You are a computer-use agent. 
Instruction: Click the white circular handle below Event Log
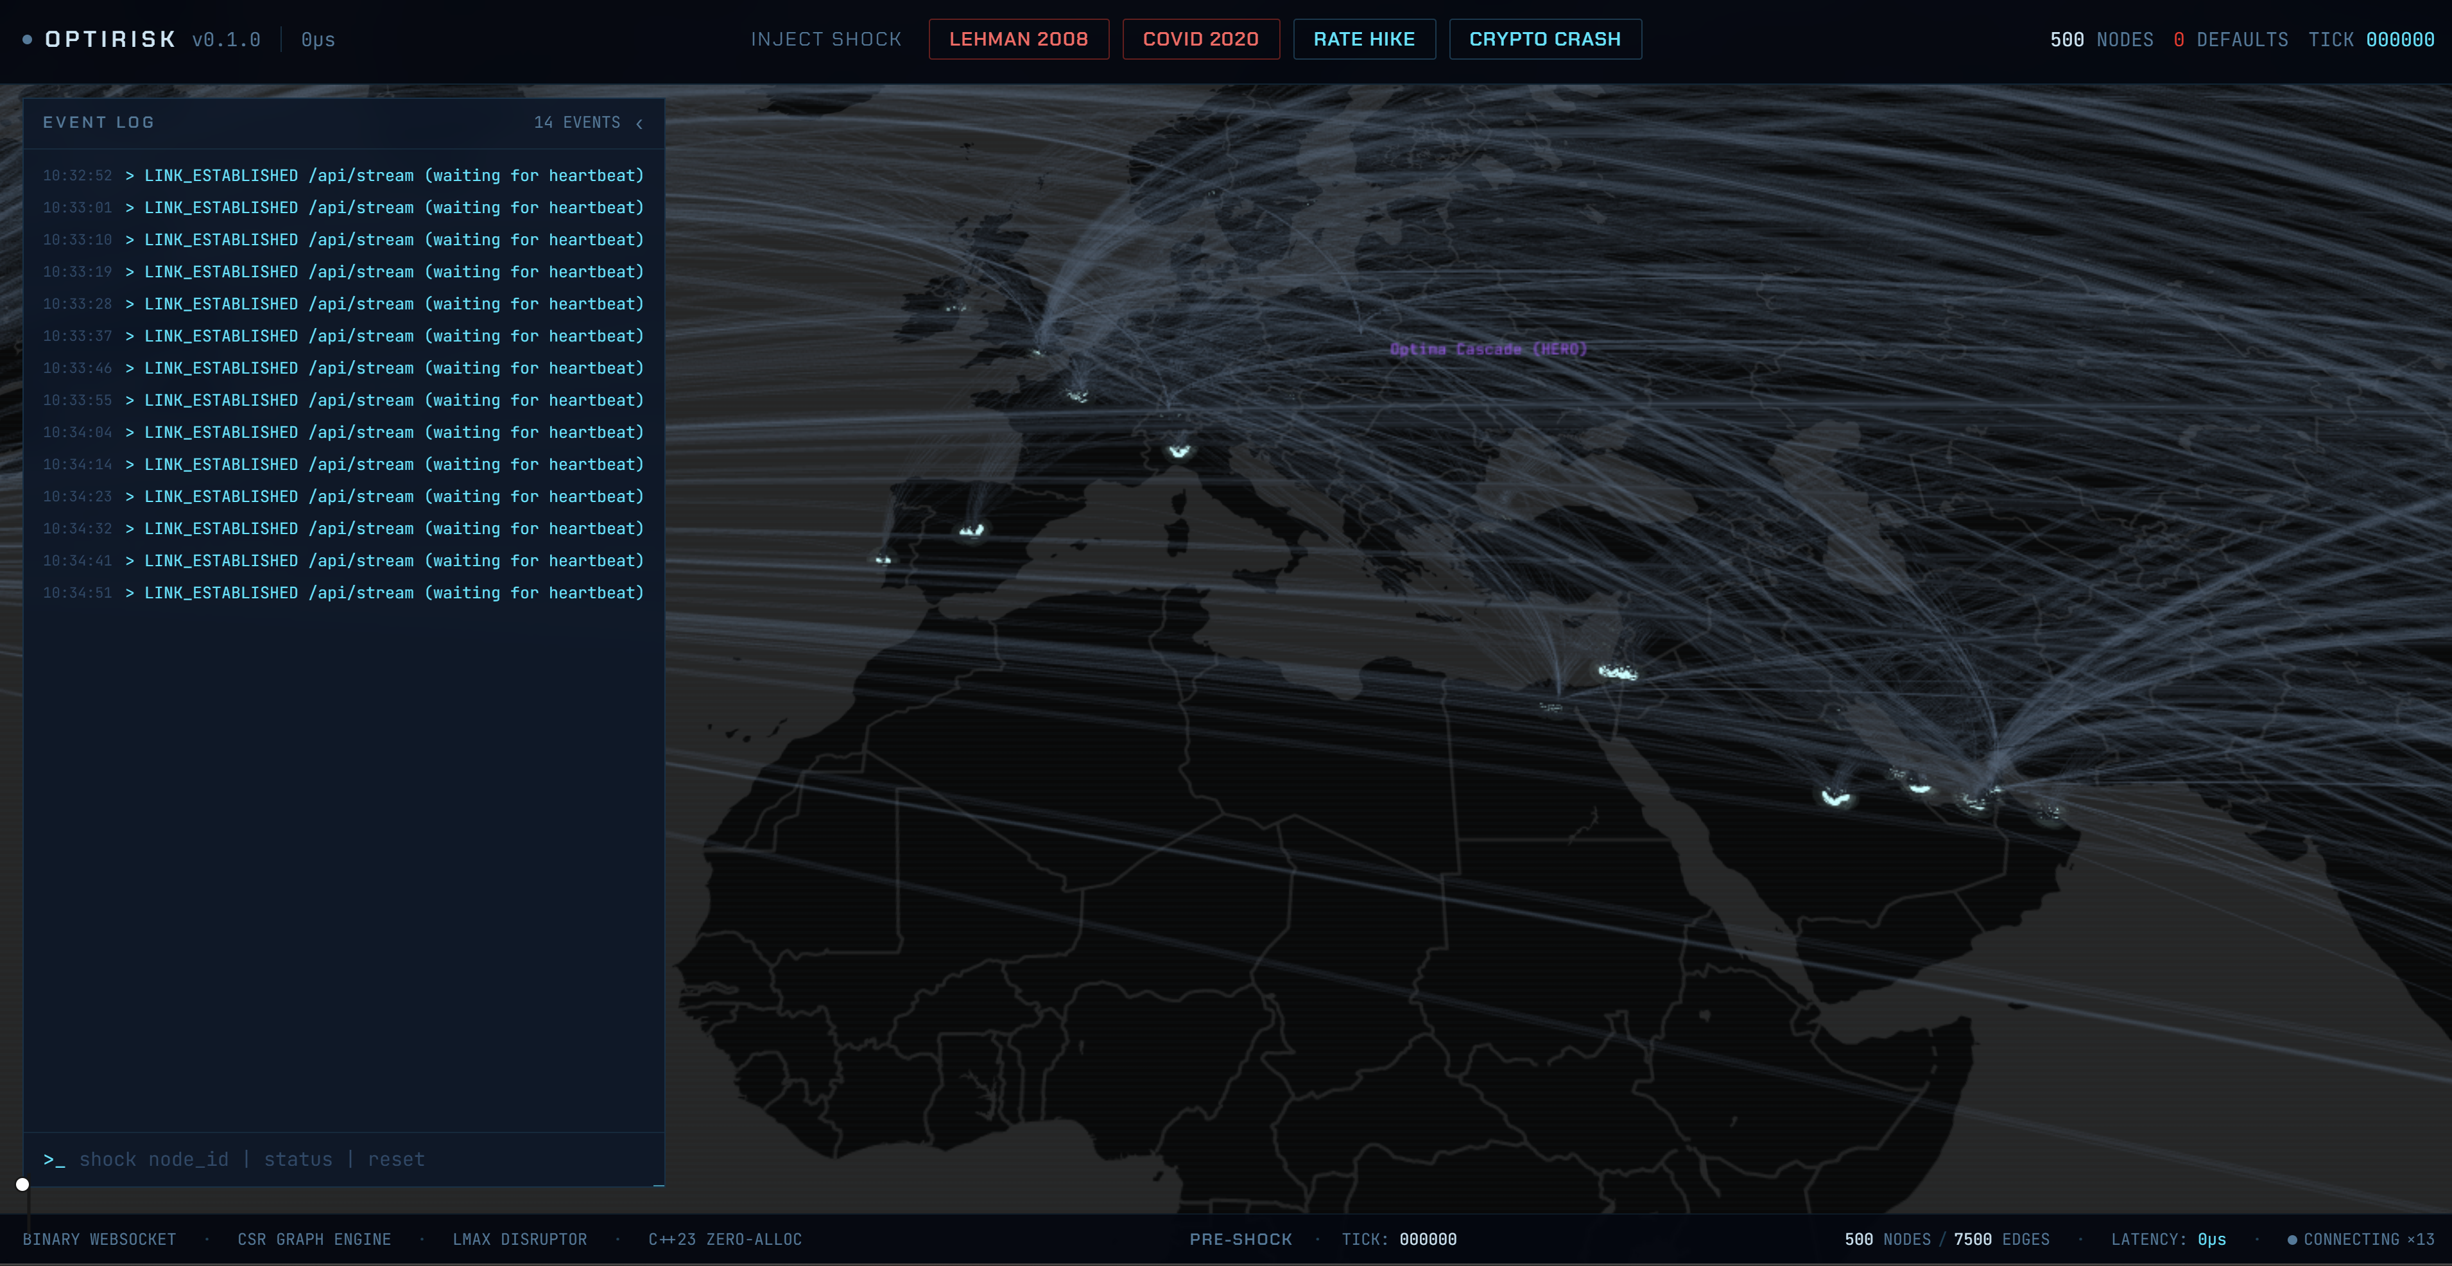click(x=23, y=1184)
